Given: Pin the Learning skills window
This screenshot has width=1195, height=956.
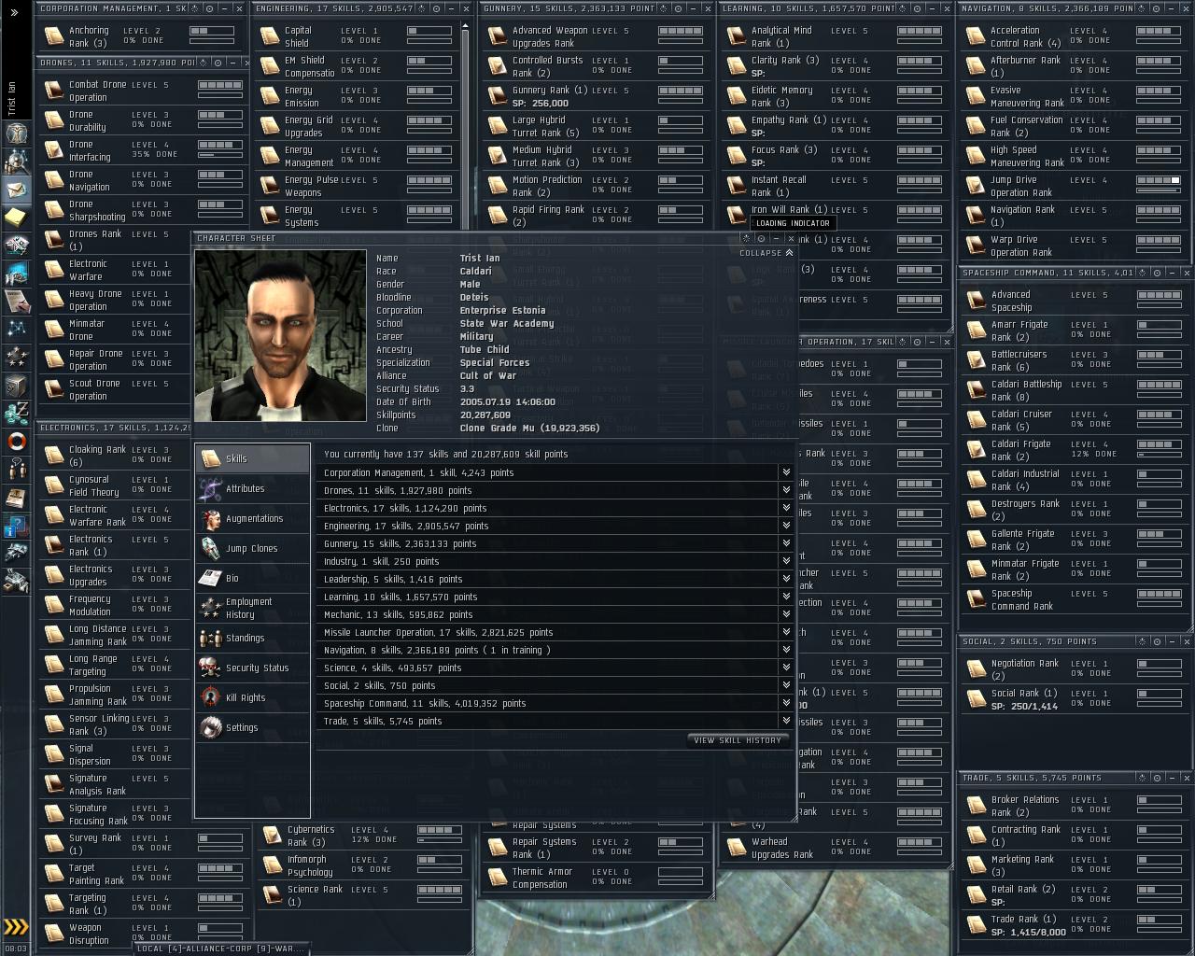Looking at the screenshot, I should 918,8.
